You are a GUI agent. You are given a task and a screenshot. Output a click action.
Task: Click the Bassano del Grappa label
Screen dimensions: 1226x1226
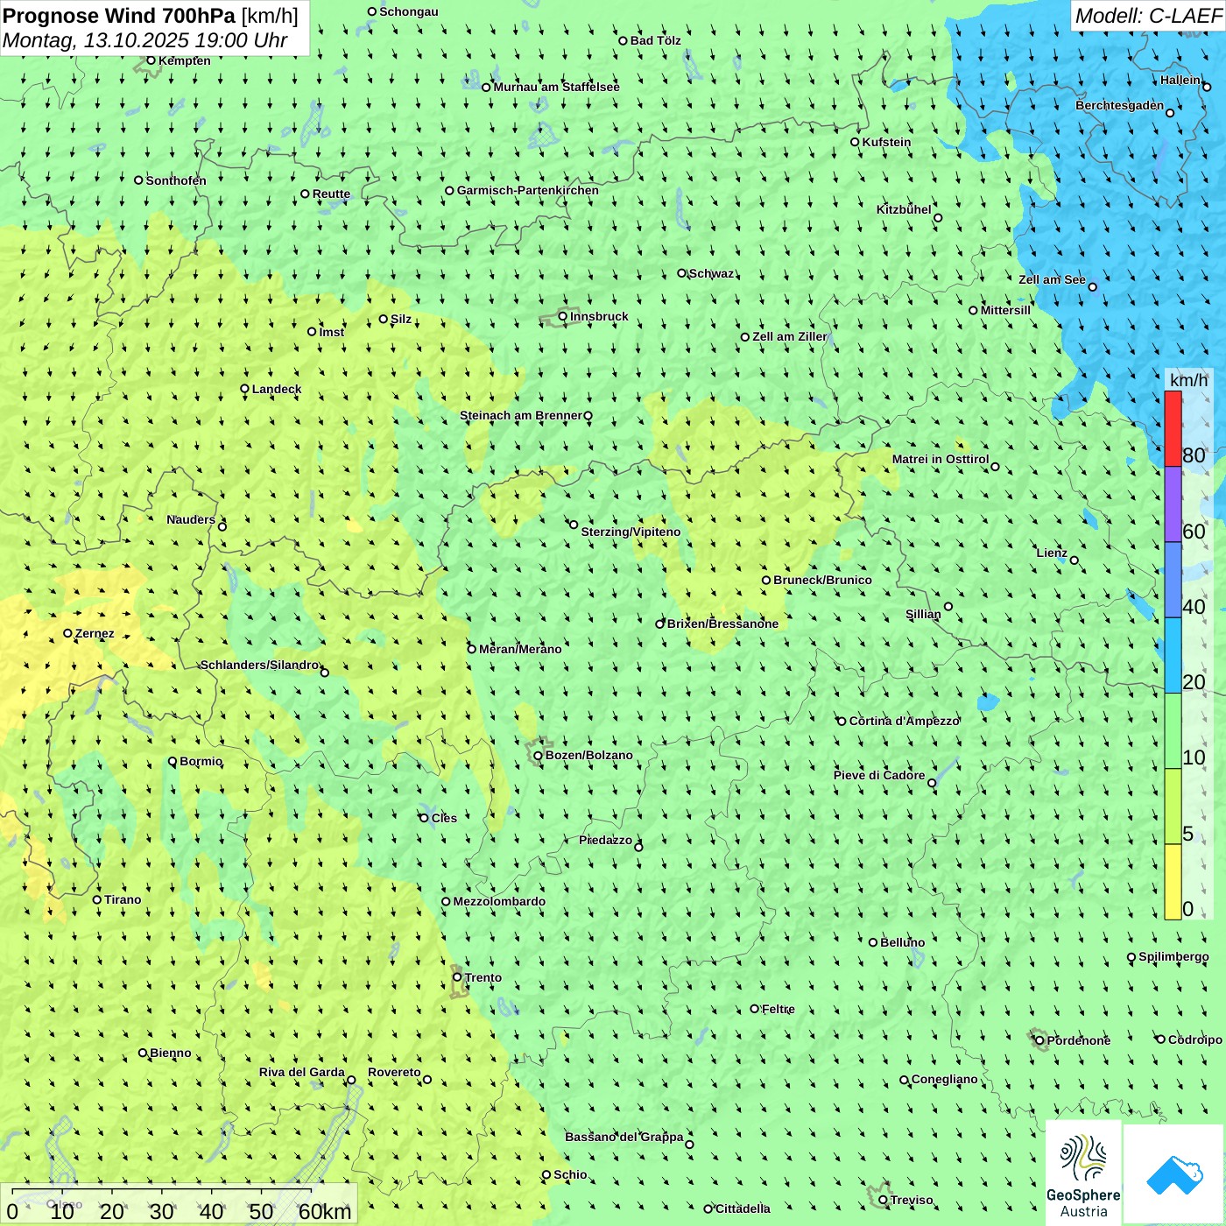coord(624,1137)
